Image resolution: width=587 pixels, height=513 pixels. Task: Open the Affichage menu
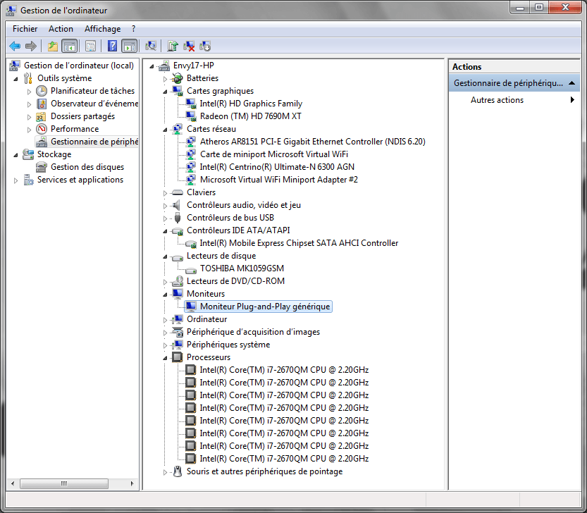click(x=102, y=29)
